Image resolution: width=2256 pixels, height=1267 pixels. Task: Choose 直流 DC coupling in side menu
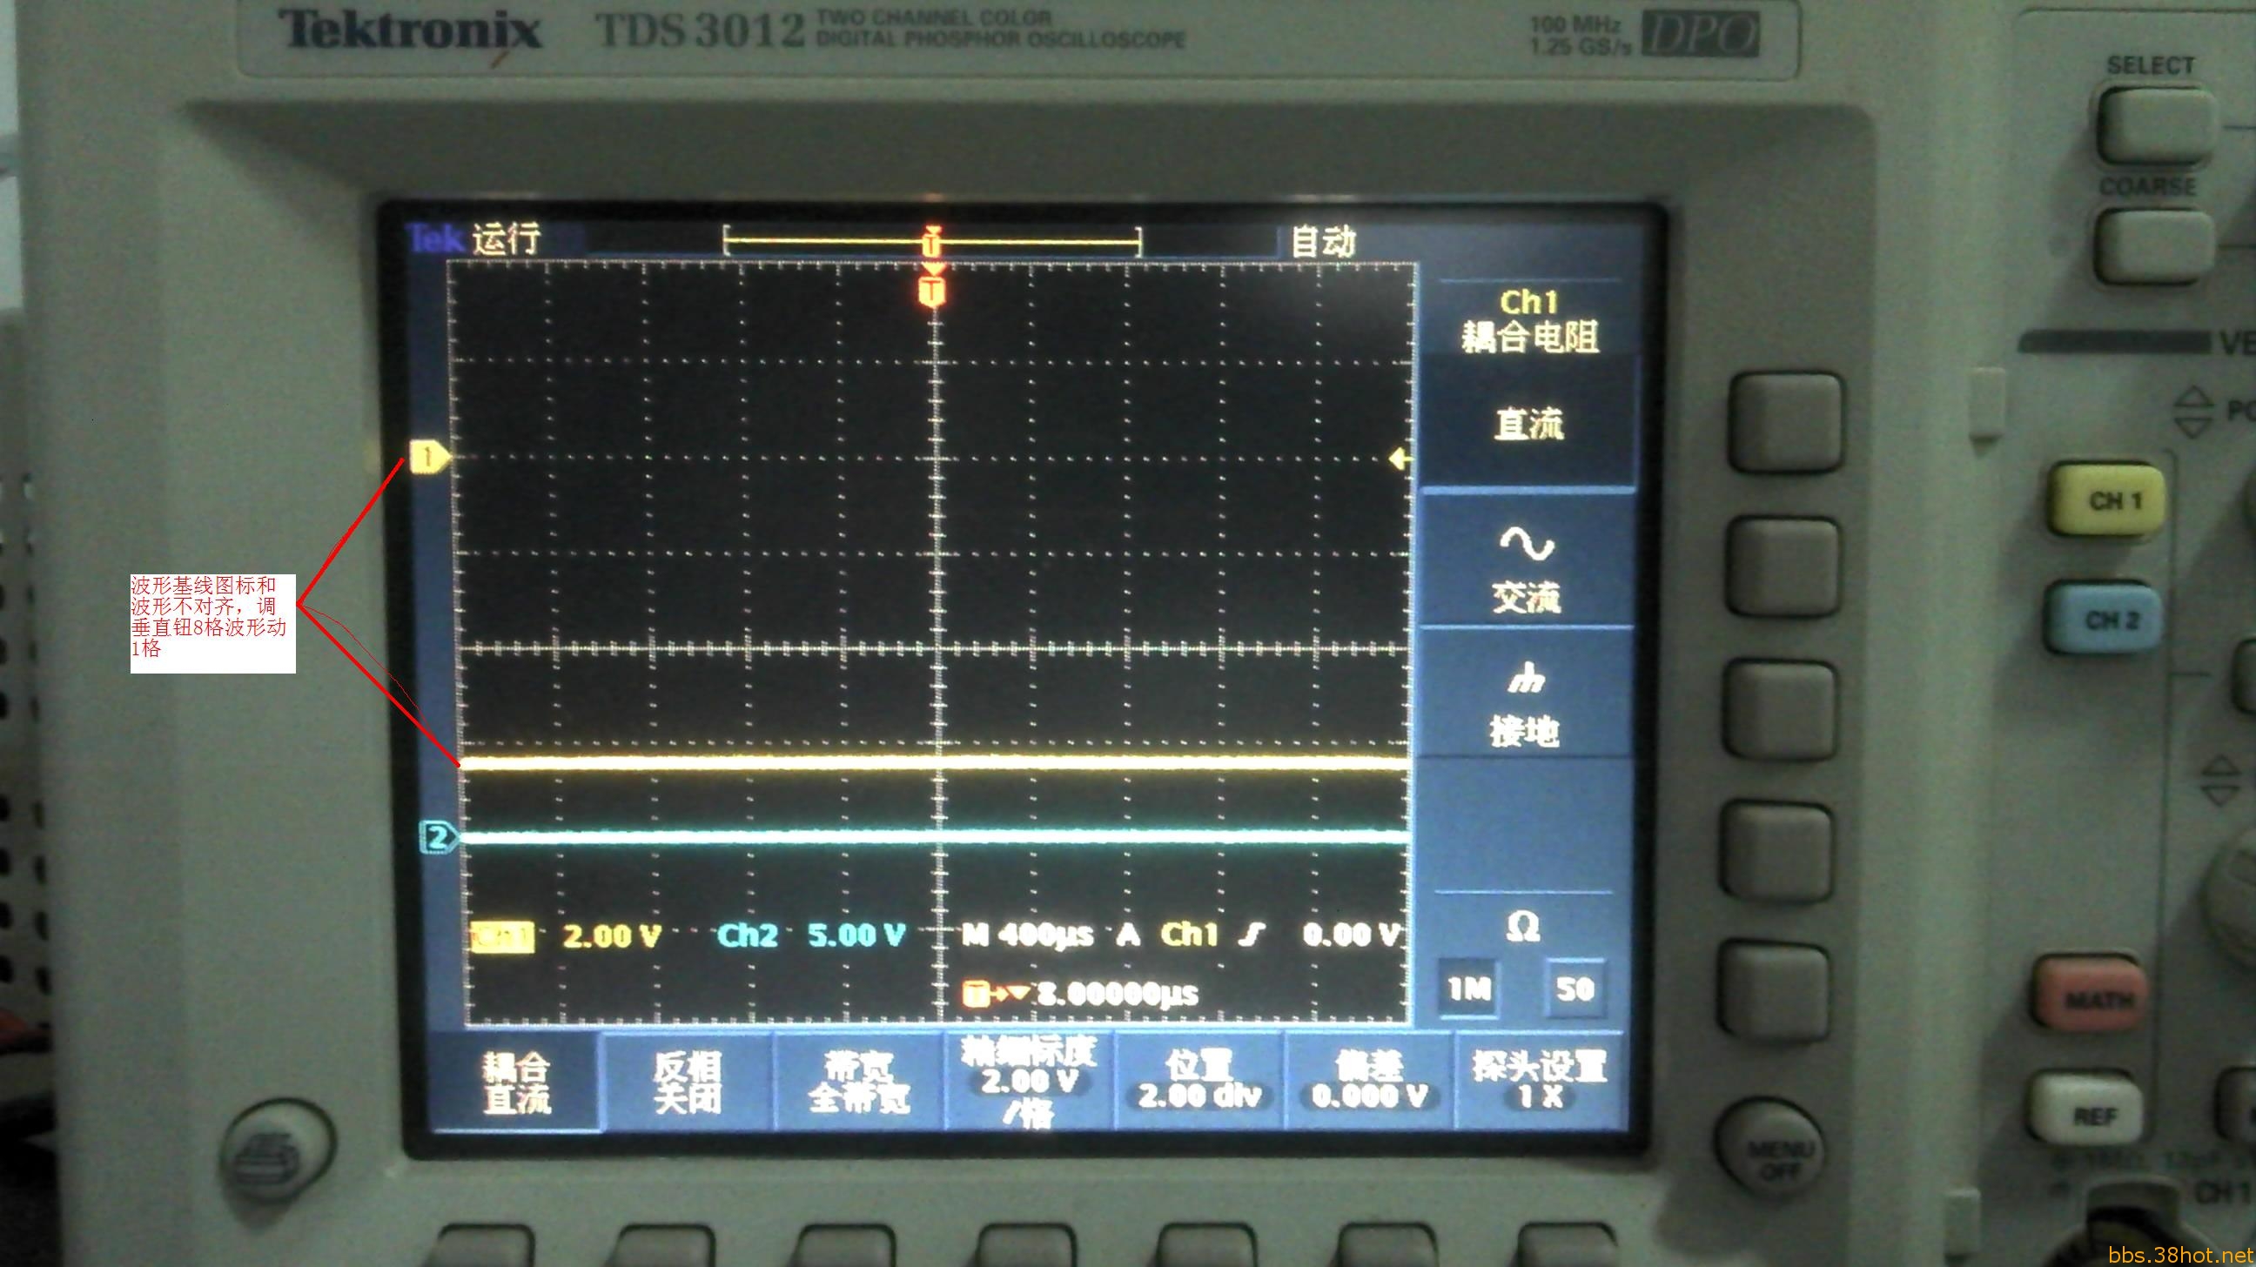pos(1527,423)
